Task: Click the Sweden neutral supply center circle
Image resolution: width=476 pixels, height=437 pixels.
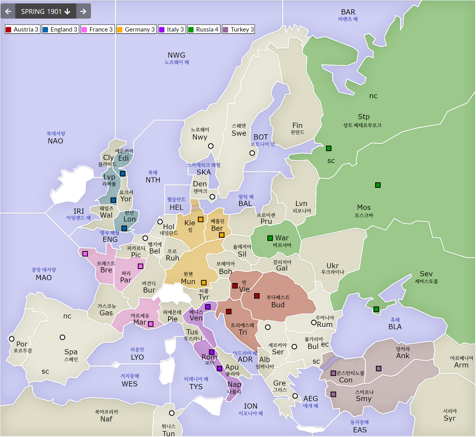Action: [252, 153]
